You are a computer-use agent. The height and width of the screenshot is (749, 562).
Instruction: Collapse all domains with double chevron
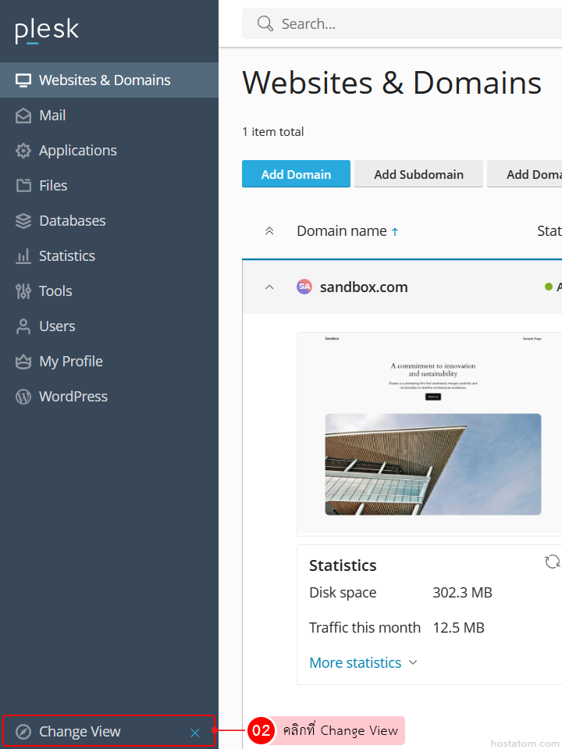point(269,231)
